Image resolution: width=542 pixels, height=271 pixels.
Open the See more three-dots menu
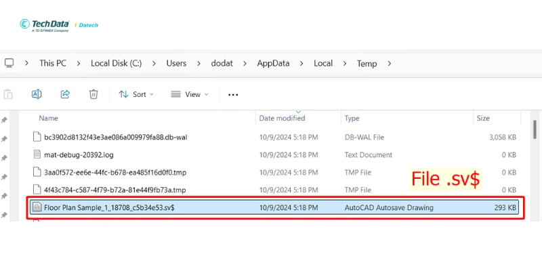point(233,95)
